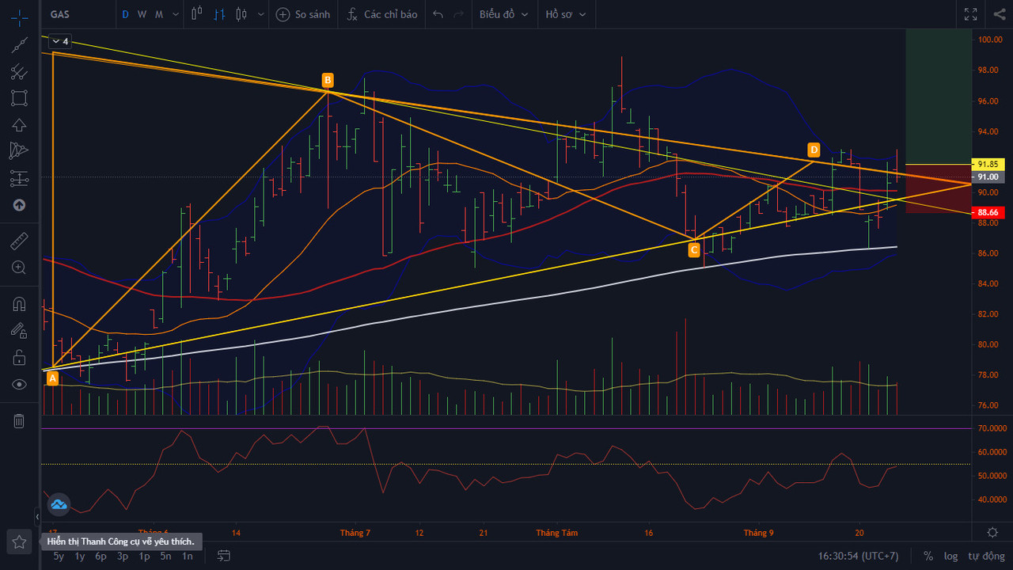The image size is (1013, 570).
Task: Expand the indicator legend showing 4
Action: [x=60, y=41]
